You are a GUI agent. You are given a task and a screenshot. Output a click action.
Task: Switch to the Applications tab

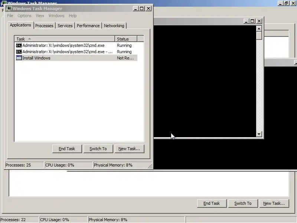pos(20,25)
